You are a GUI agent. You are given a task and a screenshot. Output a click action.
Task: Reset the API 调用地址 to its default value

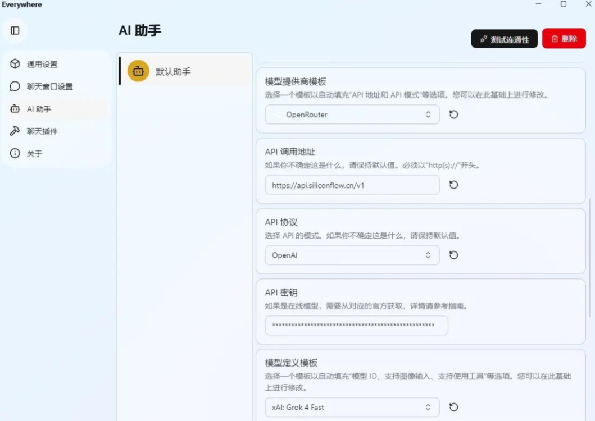(453, 185)
